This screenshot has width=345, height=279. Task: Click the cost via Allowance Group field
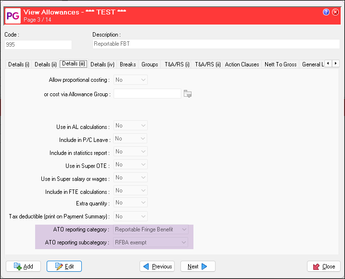[147, 93]
